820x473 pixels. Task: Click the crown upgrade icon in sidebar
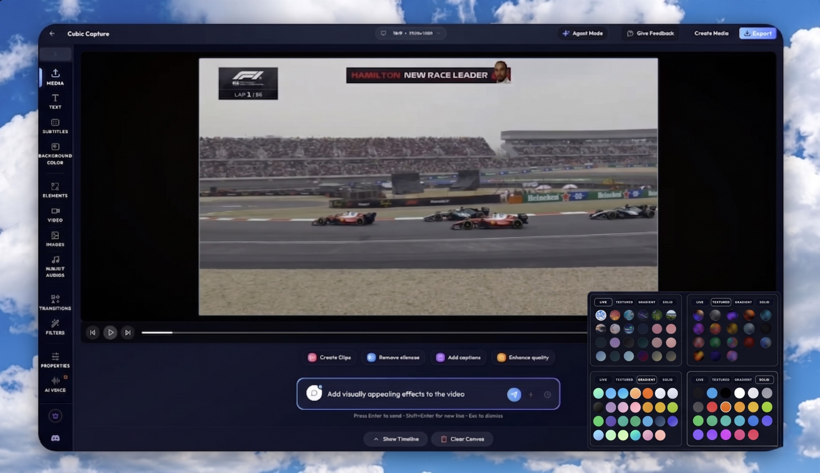[x=55, y=416]
